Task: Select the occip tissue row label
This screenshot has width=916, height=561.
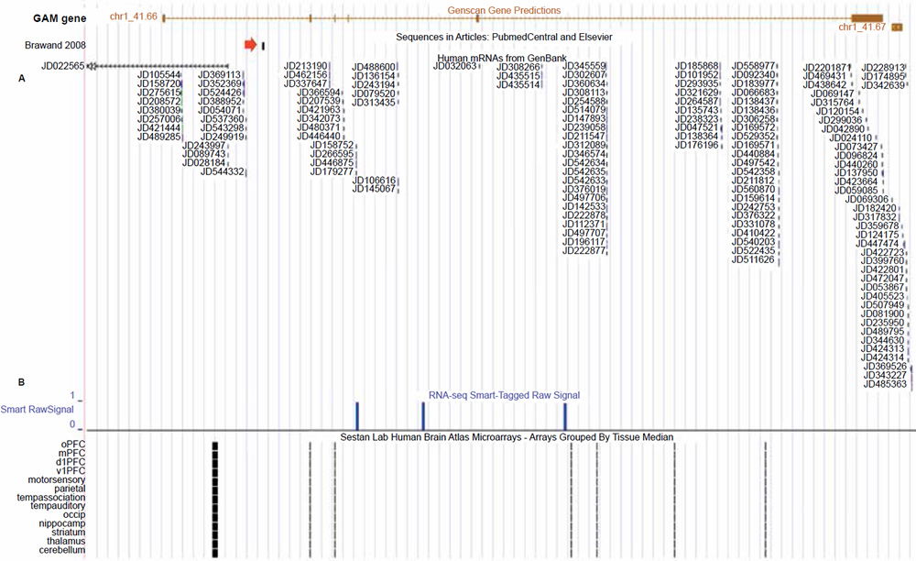Action: 75,514
